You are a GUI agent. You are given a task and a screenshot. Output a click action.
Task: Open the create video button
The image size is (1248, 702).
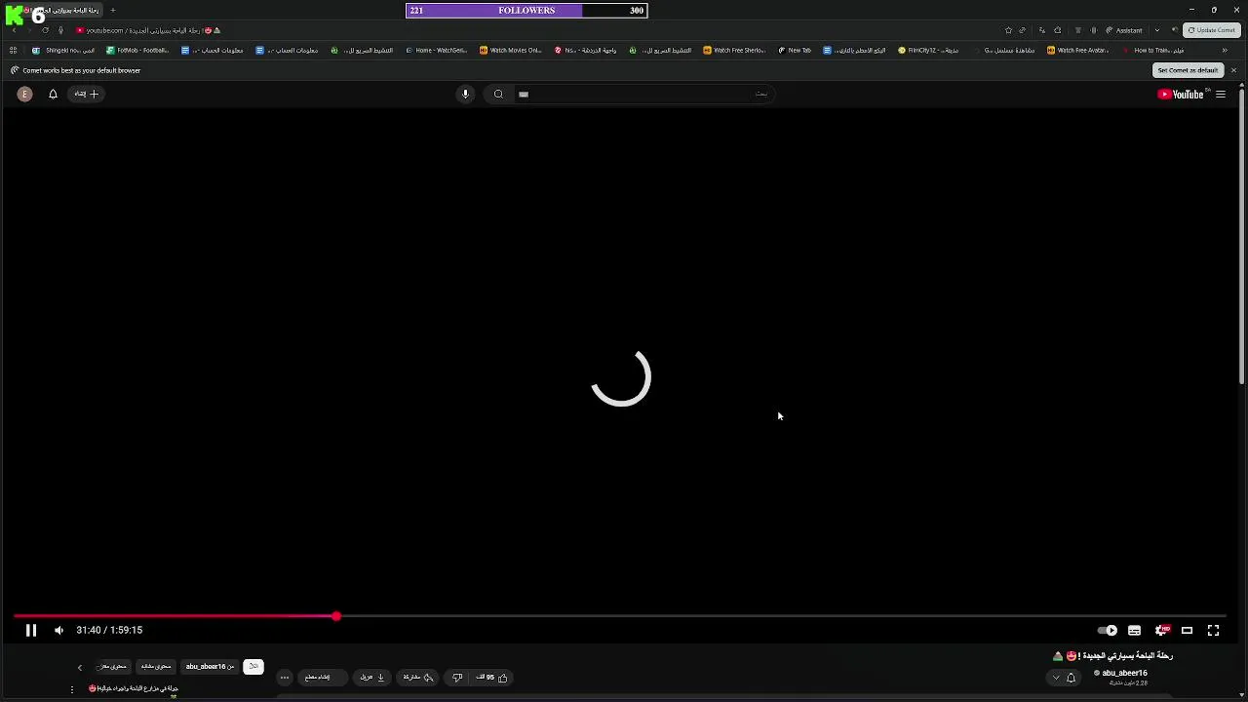click(x=87, y=94)
